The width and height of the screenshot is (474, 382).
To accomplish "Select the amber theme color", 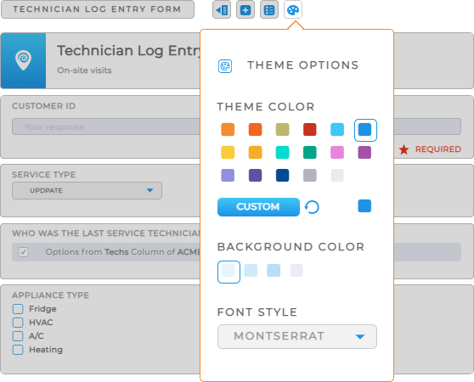I will [255, 152].
